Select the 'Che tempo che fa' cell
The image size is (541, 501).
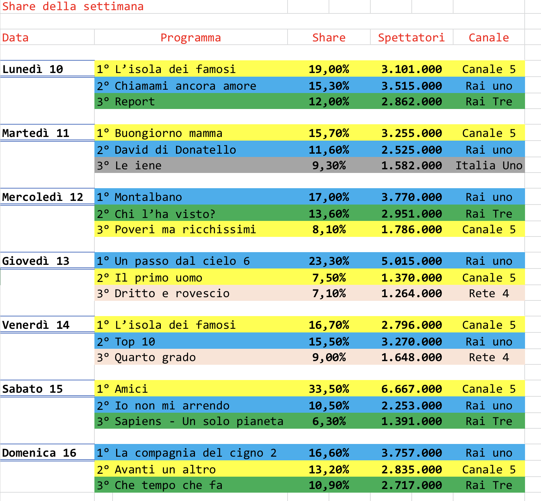coord(168,485)
